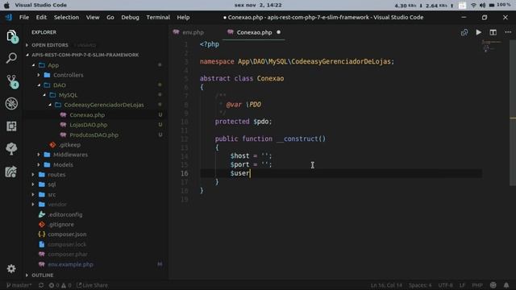The height and width of the screenshot is (290, 516).
Task: Open LojasDAO.php in the explorer
Action: pyautogui.click(x=88, y=125)
